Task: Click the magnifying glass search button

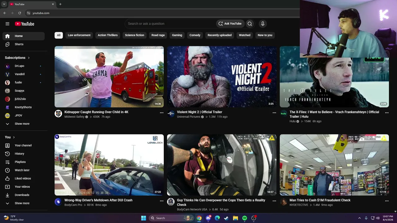Action: point(250,24)
